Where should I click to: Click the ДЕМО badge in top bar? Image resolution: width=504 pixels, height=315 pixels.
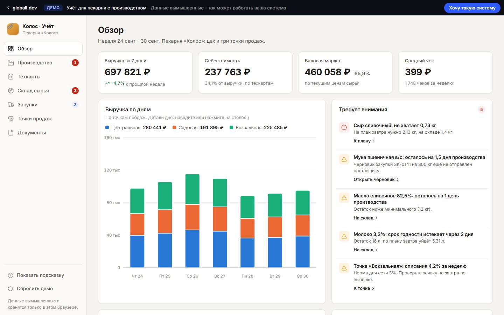[53, 8]
